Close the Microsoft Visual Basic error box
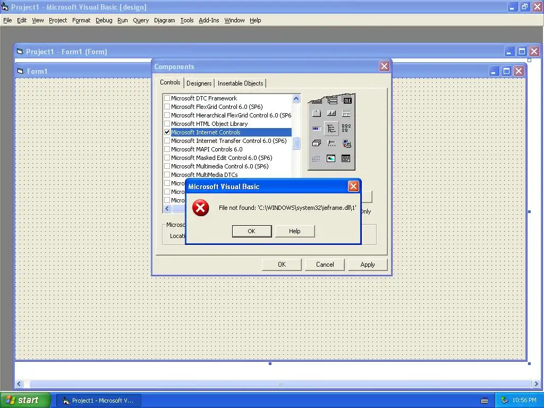The height and width of the screenshot is (408, 544). pos(353,186)
